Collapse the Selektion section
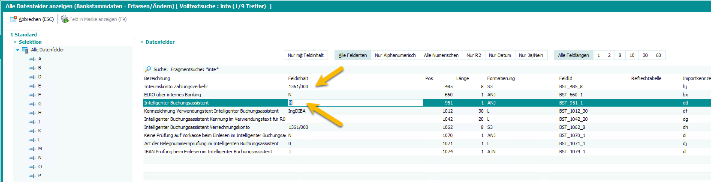Screen dimensions: 711x182 tap(15, 42)
